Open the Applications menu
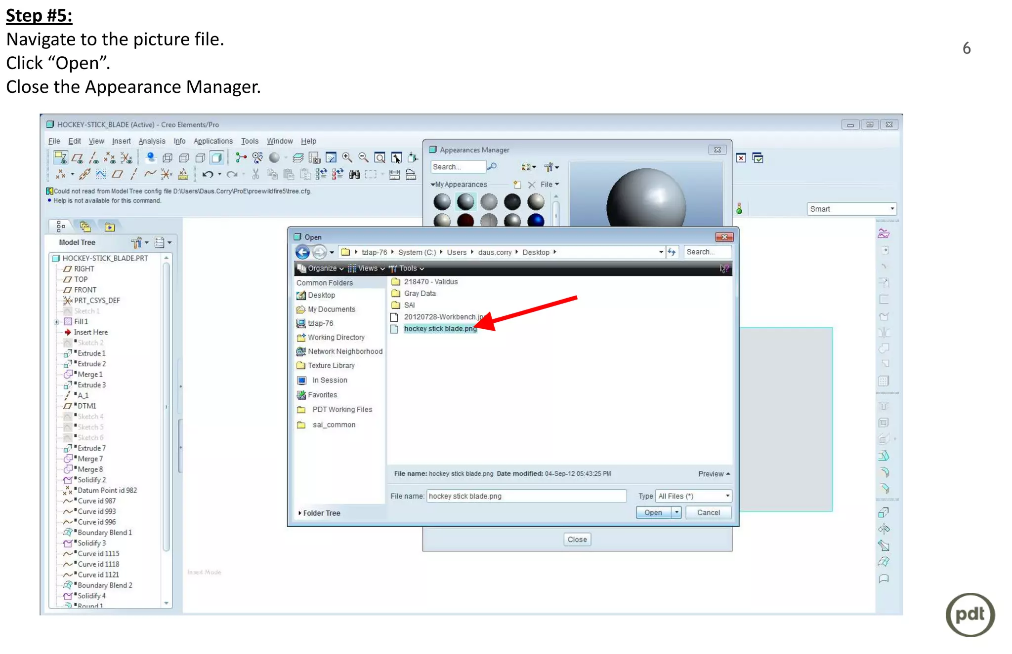Viewport: 1012px width, 654px height. [212, 141]
